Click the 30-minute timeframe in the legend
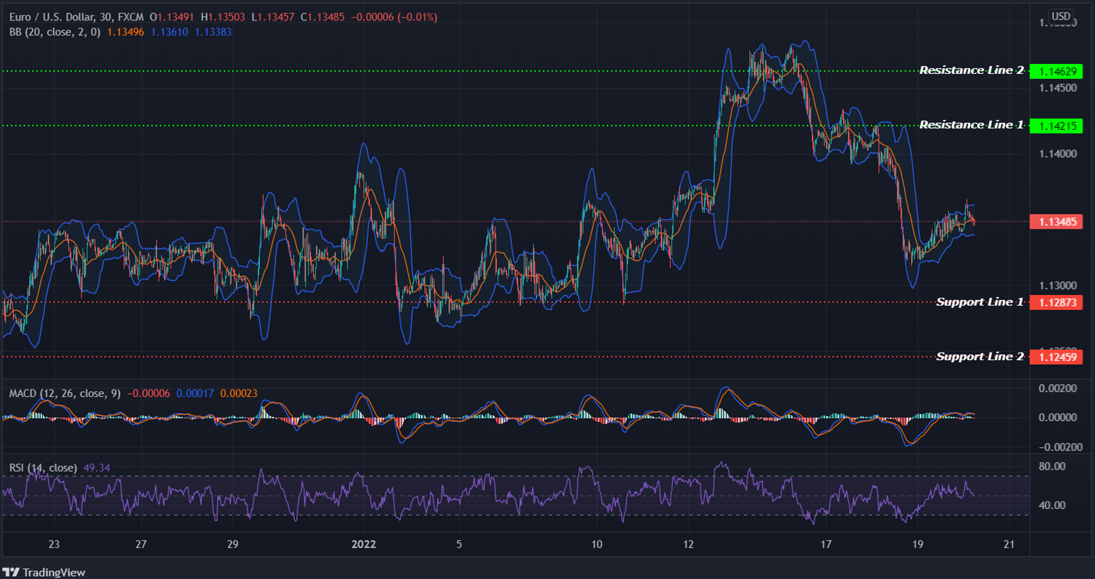Screen dimensions: 1095x579 pos(104,17)
